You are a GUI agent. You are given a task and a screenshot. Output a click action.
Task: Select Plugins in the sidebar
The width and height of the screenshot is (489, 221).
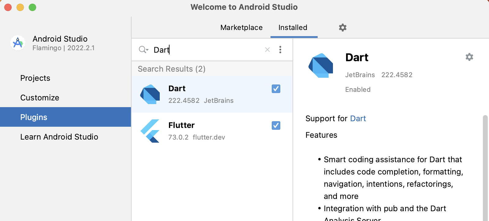pos(65,117)
